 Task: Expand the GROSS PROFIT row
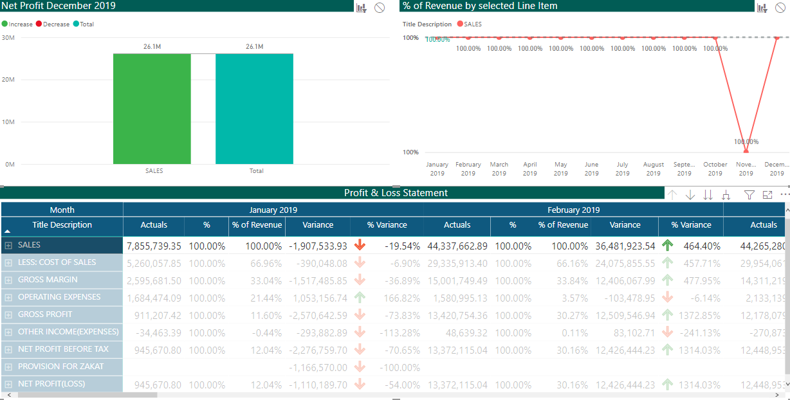pos(8,315)
